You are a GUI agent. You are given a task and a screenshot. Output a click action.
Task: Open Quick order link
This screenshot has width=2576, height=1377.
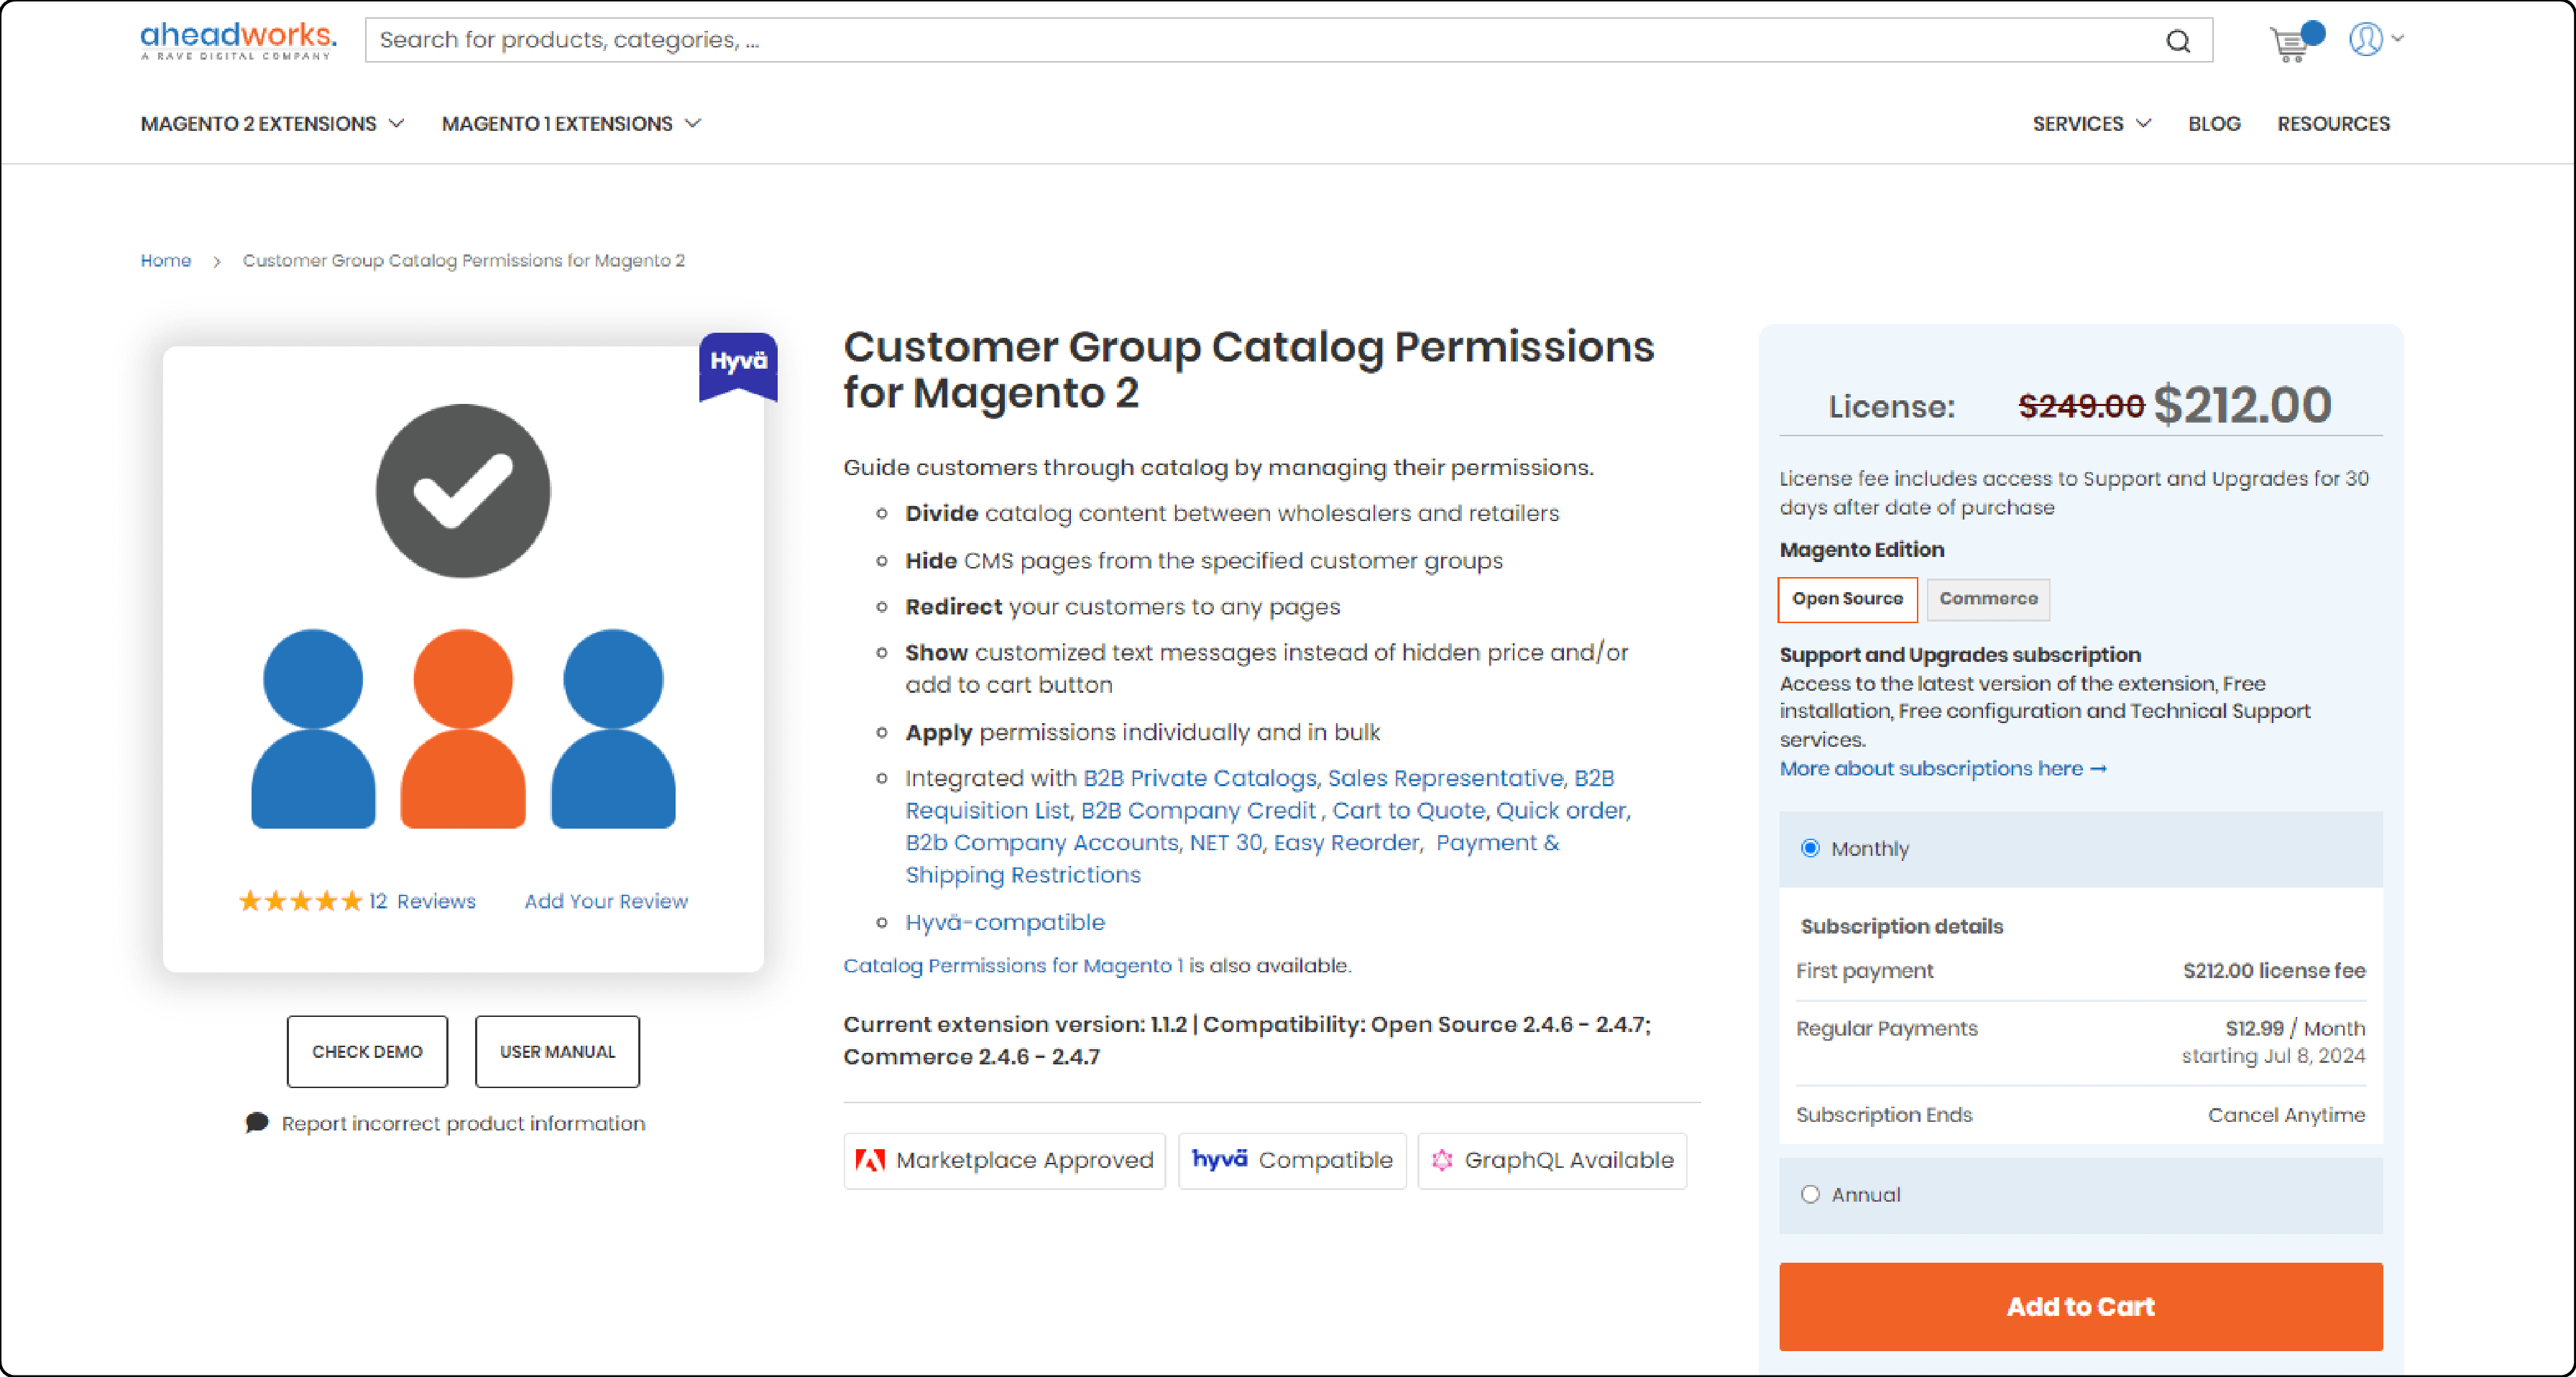(1562, 810)
